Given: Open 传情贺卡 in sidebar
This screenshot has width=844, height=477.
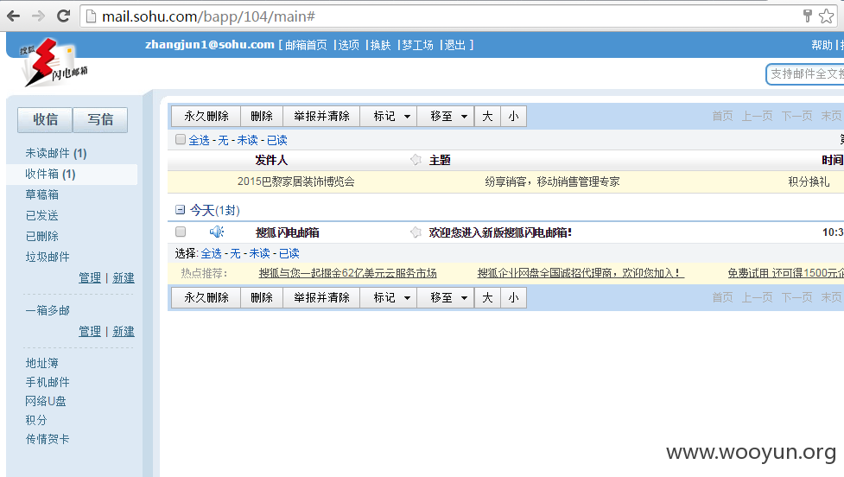Looking at the screenshot, I should 48,439.
